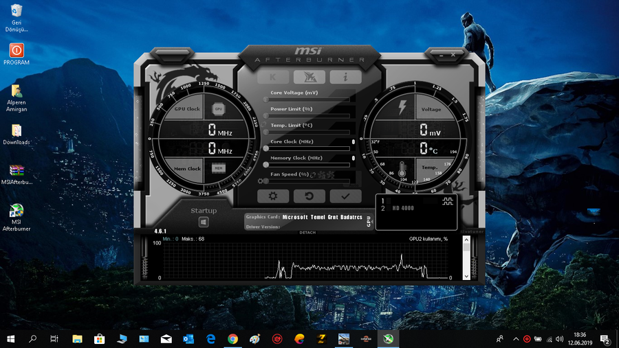
Task: Open the Mail app on the taskbar
Action: pos(166,339)
